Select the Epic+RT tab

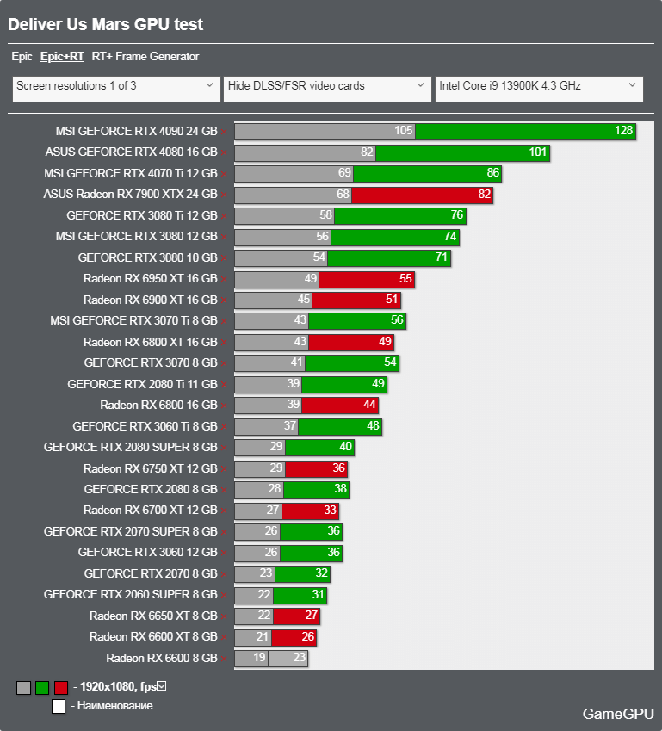[62, 57]
